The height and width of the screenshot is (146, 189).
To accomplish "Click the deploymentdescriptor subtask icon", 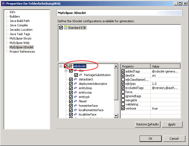I will pyautogui.click(x=75, y=84).
